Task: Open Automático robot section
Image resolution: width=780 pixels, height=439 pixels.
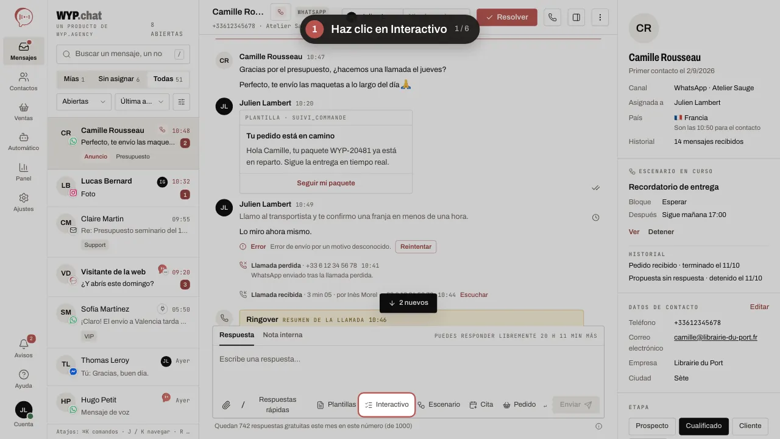Action: [x=24, y=141]
